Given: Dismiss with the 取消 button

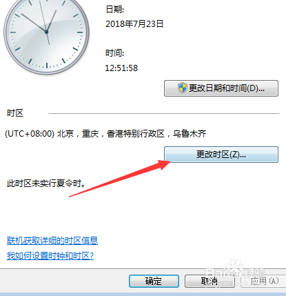Looking at the screenshot, I should (x=210, y=281).
